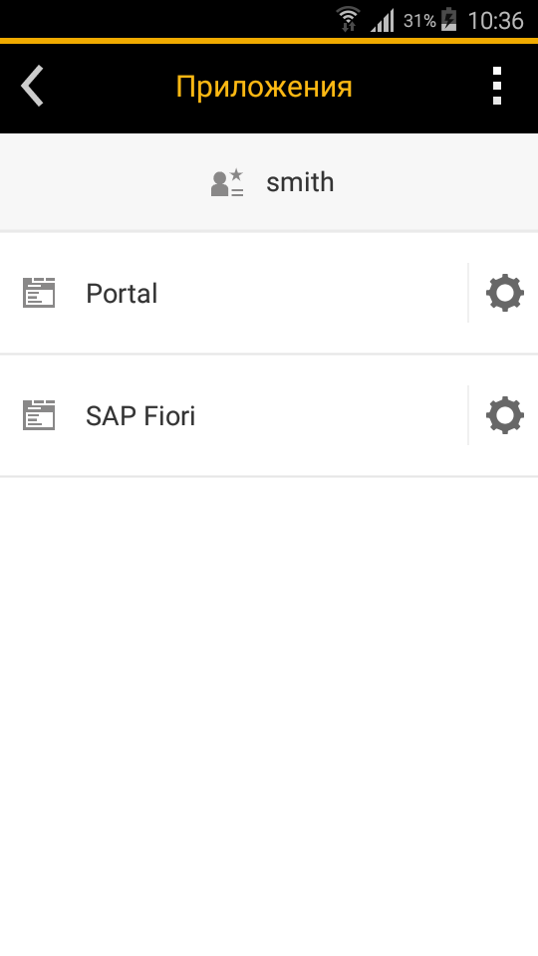Tap the back arrow in header
This screenshot has height=956, width=538.
point(32,86)
